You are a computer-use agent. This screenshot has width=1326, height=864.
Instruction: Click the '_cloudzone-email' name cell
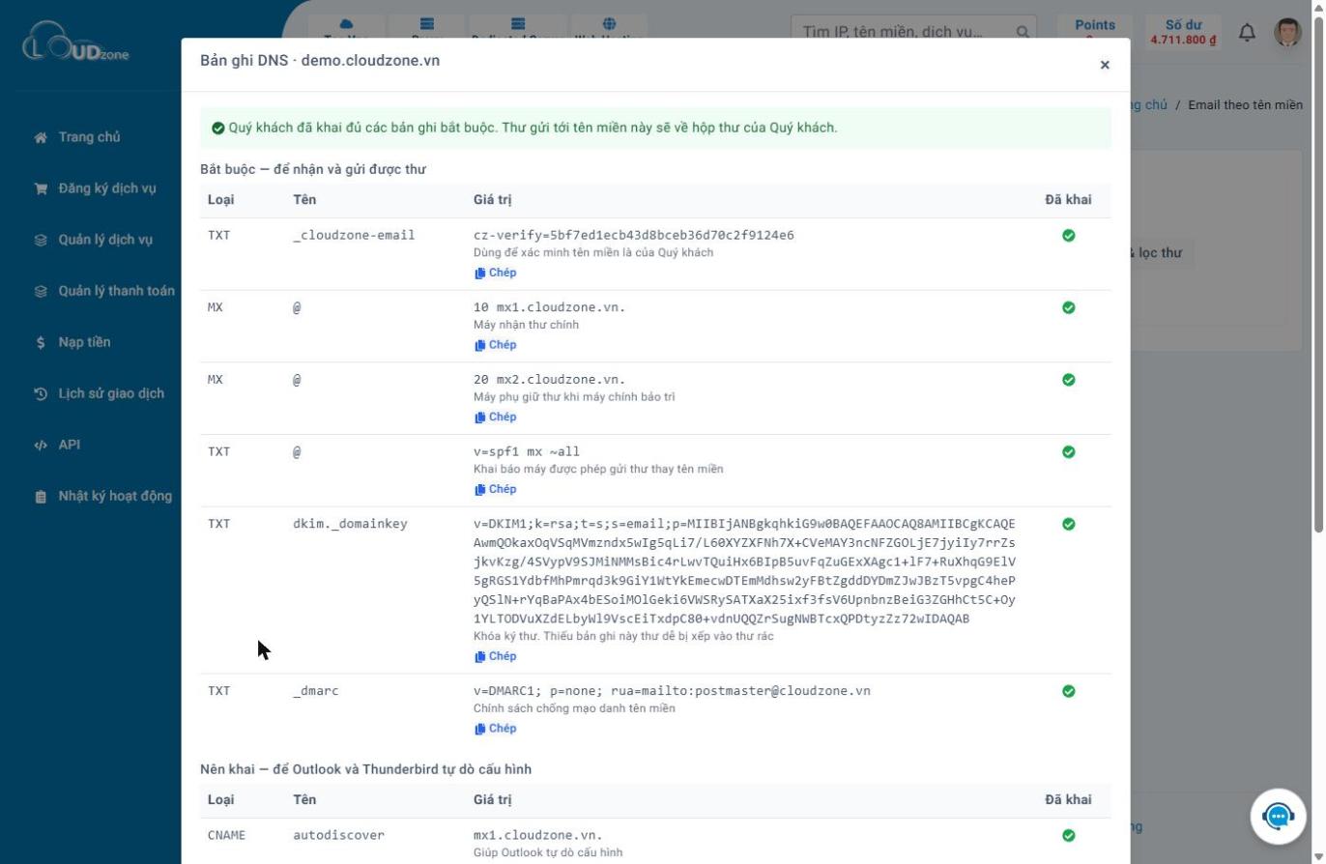pyautogui.click(x=354, y=235)
